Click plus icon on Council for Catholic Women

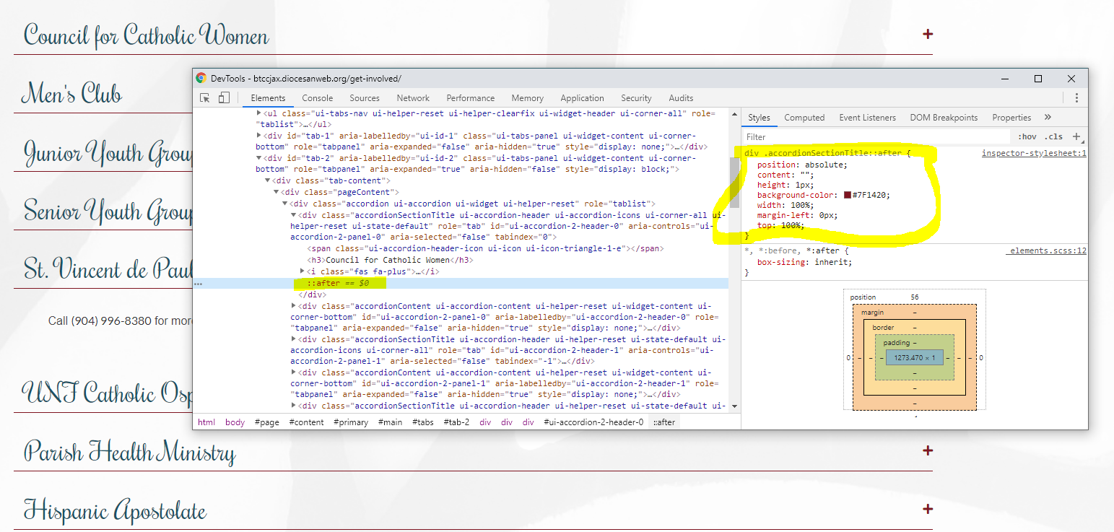click(928, 34)
